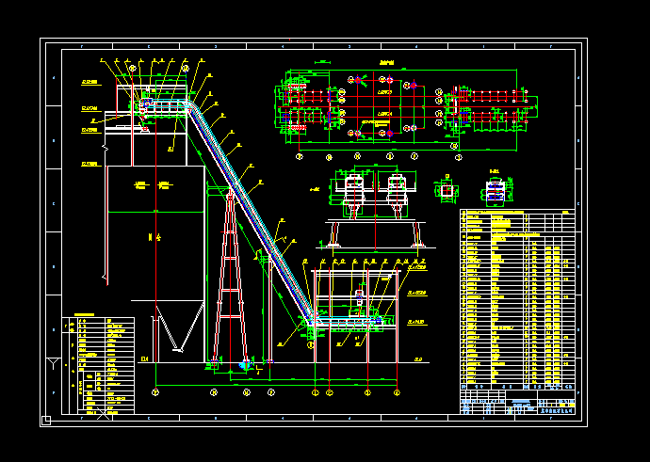Select the parts list table with yellow entries
Viewport: 650px width, 462px height.
(x=517, y=300)
